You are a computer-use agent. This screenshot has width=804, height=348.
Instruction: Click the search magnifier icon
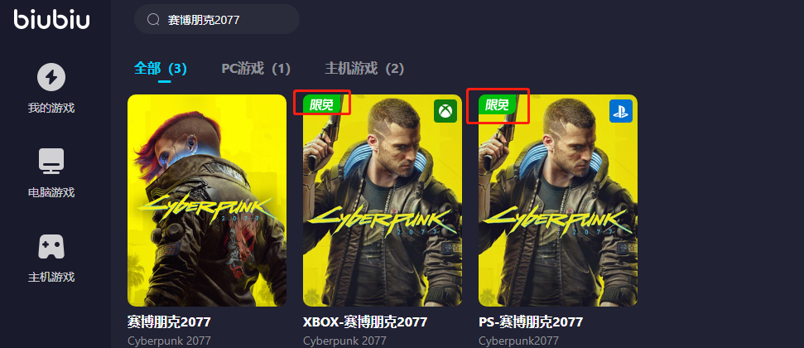153,20
